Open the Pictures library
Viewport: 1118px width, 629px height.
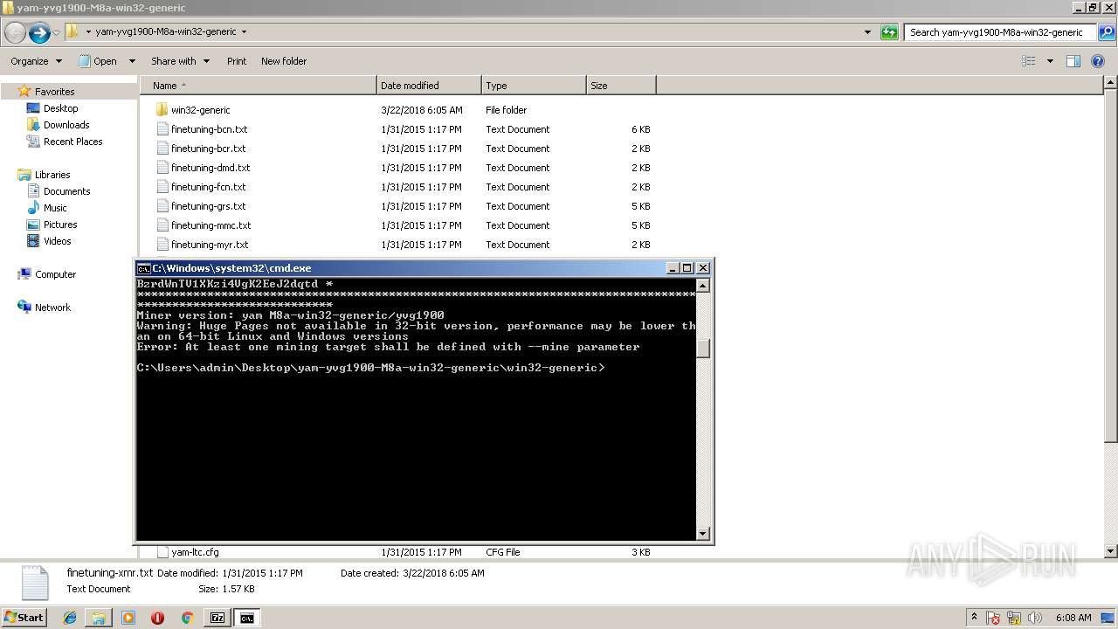(x=60, y=225)
